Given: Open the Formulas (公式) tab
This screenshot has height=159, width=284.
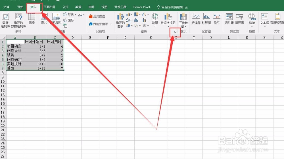Looking at the screenshot, I should [65, 7].
